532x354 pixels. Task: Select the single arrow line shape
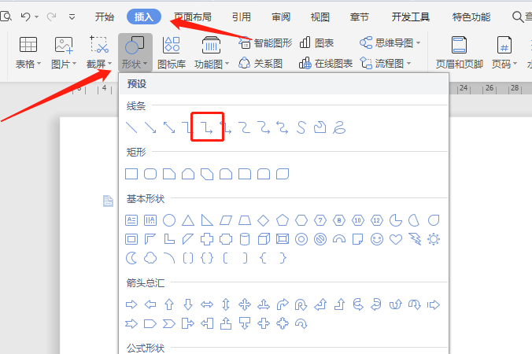pos(150,127)
